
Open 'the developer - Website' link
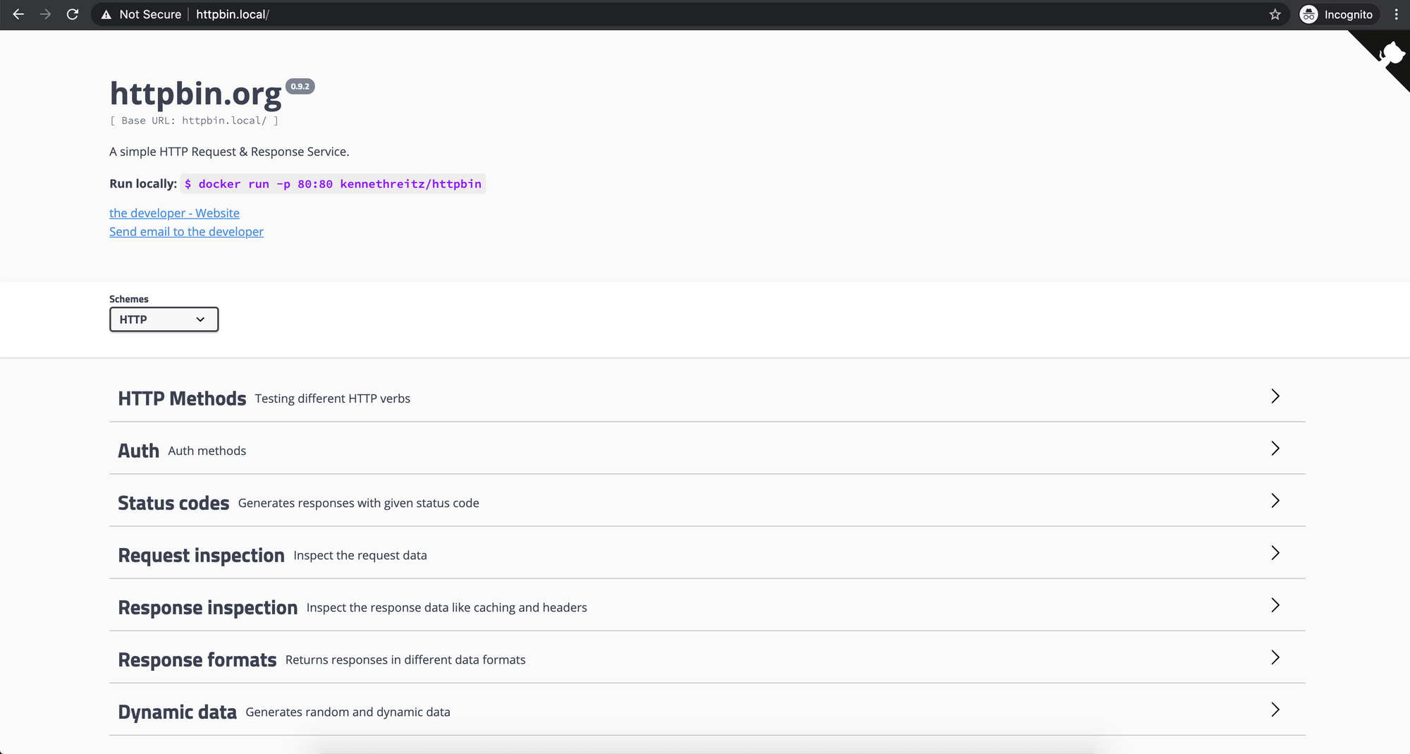tap(174, 213)
